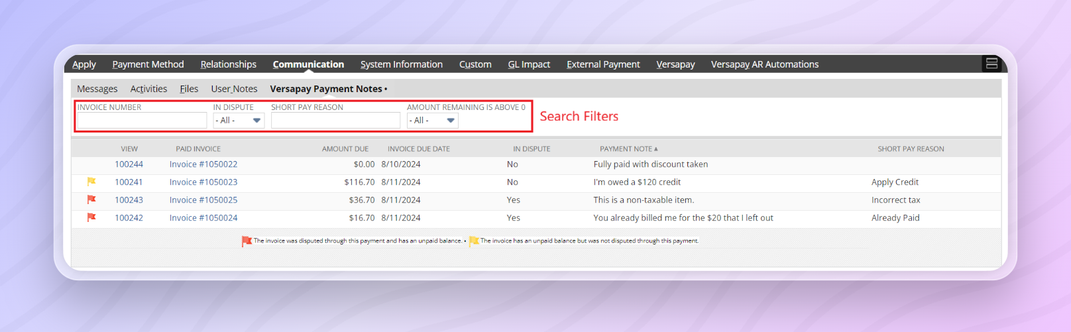Click the 'Already Paid' short pay reason

895,217
